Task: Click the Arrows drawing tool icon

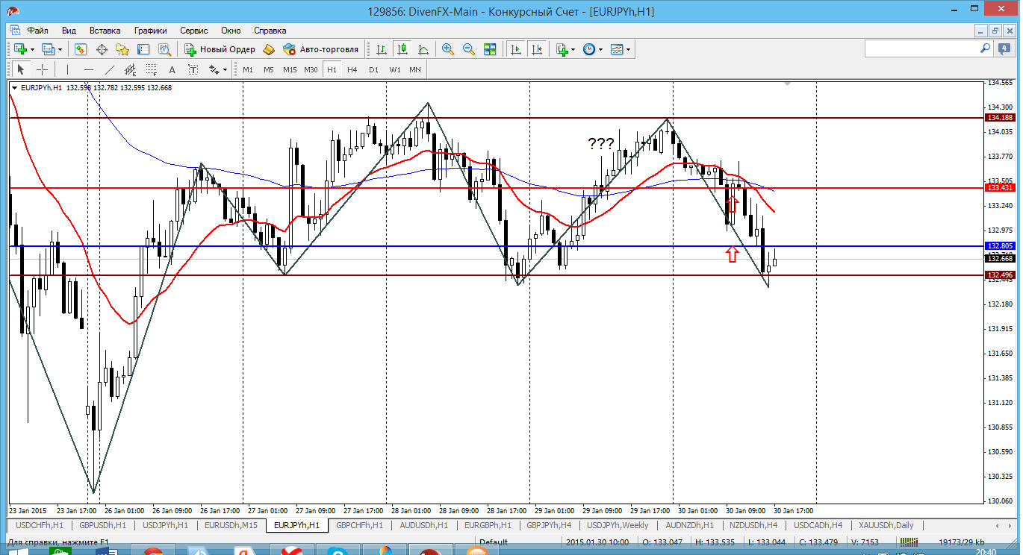Action: coord(214,69)
